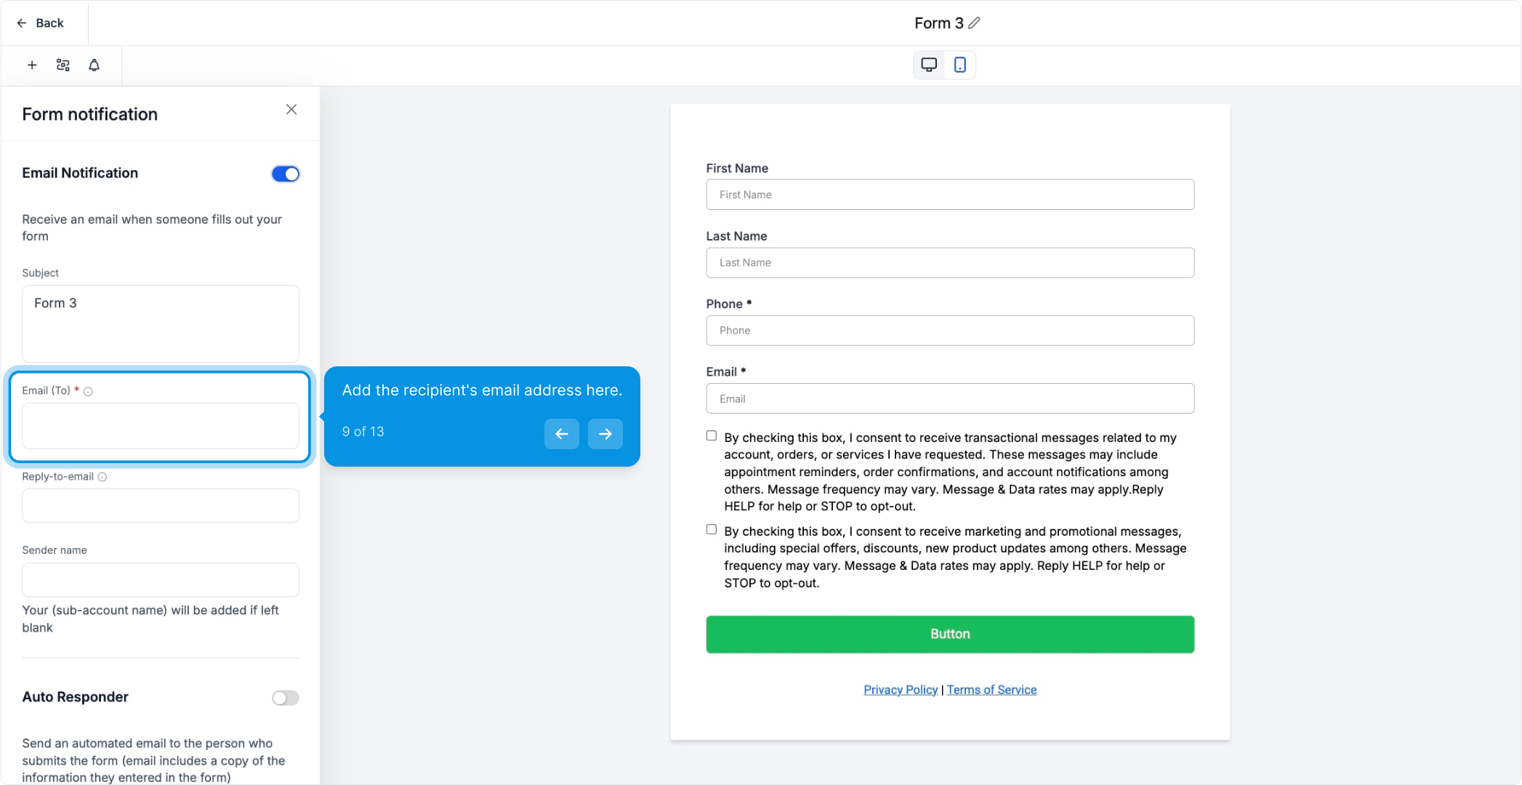The width and height of the screenshot is (1522, 785).
Task: Click the Reply-to-email info icon
Action: pos(102,478)
